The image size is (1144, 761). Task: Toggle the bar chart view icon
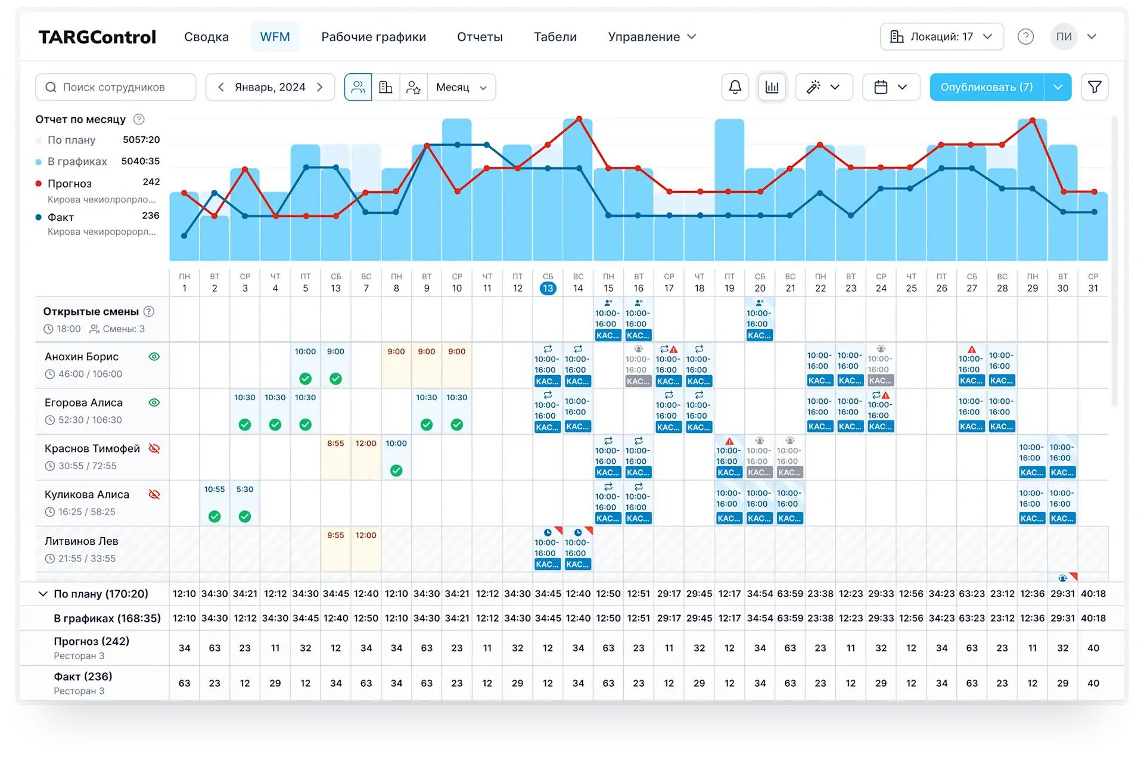pyautogui.click(x=772, y=87)
